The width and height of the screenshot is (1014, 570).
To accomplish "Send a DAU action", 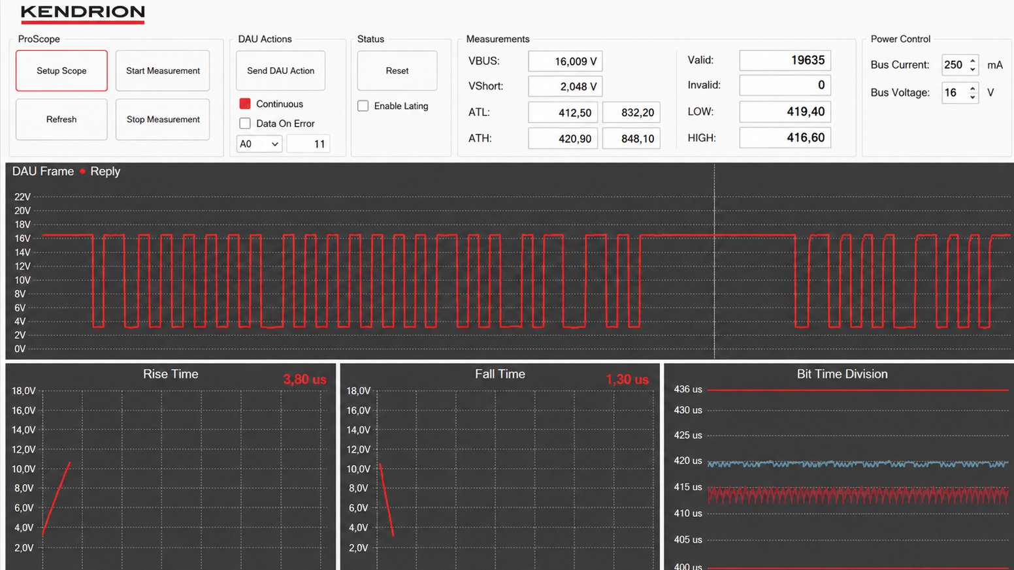I will [x=280, y=71].
